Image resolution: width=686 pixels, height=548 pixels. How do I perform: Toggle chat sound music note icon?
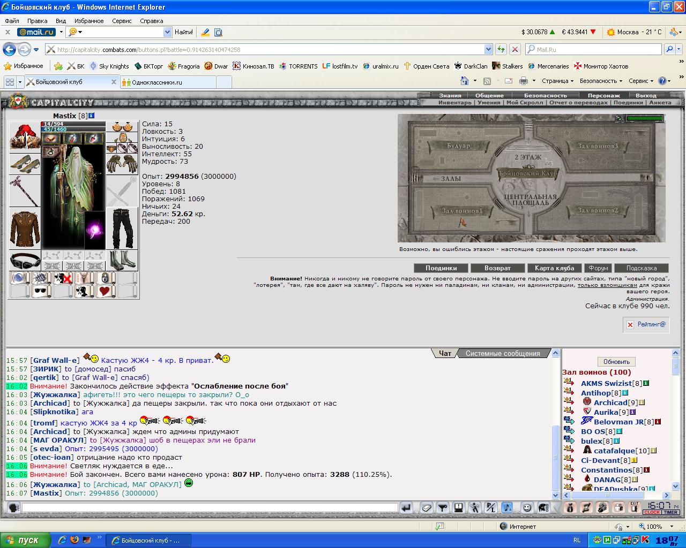coord(507,507)
